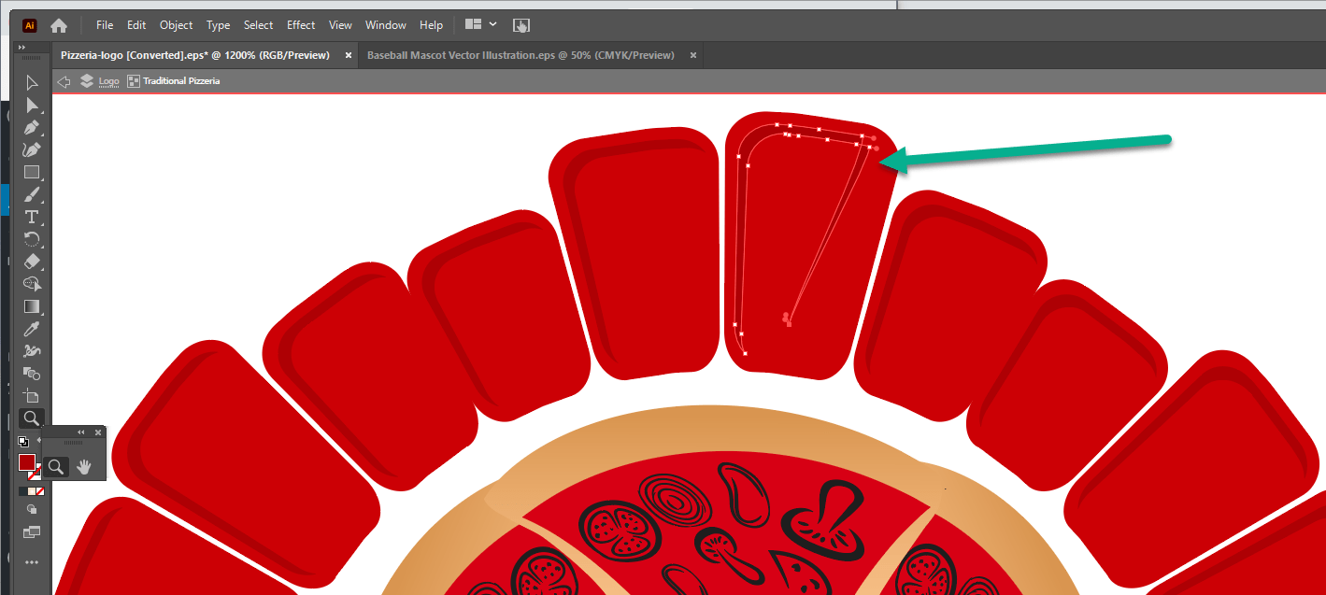The width and height of the screenshot is (1326, 595).
Task: Click the red Fill color swatch
Action: point(26,462)
